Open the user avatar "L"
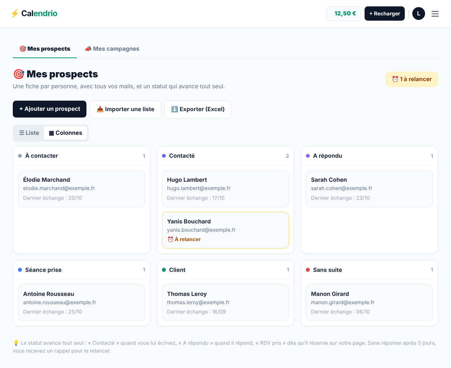The image size is (451, 368). pyautogui.click(x=419, y=14)
